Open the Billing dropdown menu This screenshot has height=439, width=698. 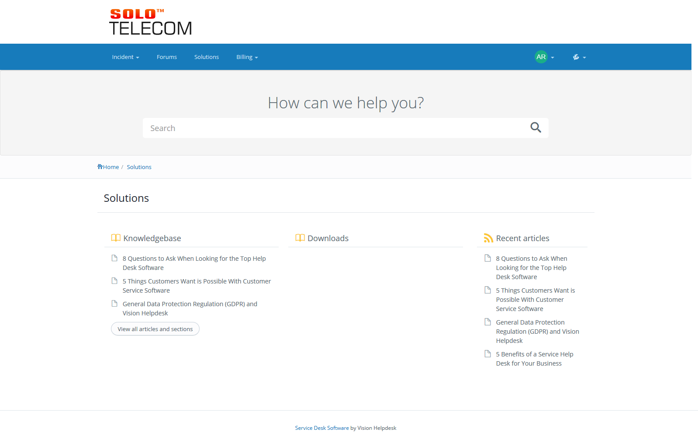coord(247,57)
